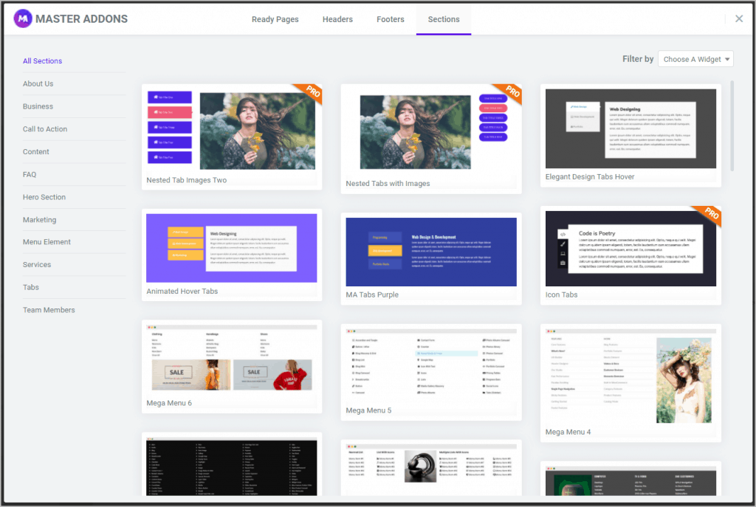Open the Mega Menu 6 template
This screenshot has width=756, height=507.
pos(232,360)
